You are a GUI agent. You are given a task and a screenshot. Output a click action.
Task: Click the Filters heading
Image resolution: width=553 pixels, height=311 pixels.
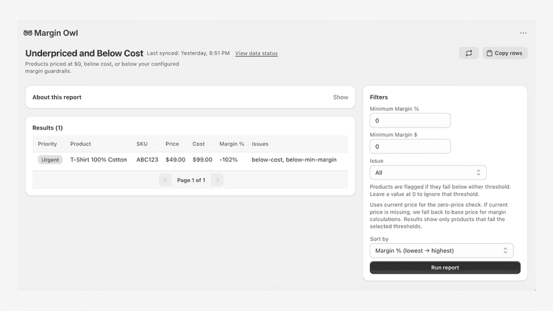point(379,97)
